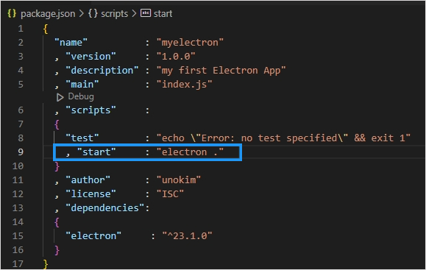Click the "version" key
426x270 pixels.
90,57
